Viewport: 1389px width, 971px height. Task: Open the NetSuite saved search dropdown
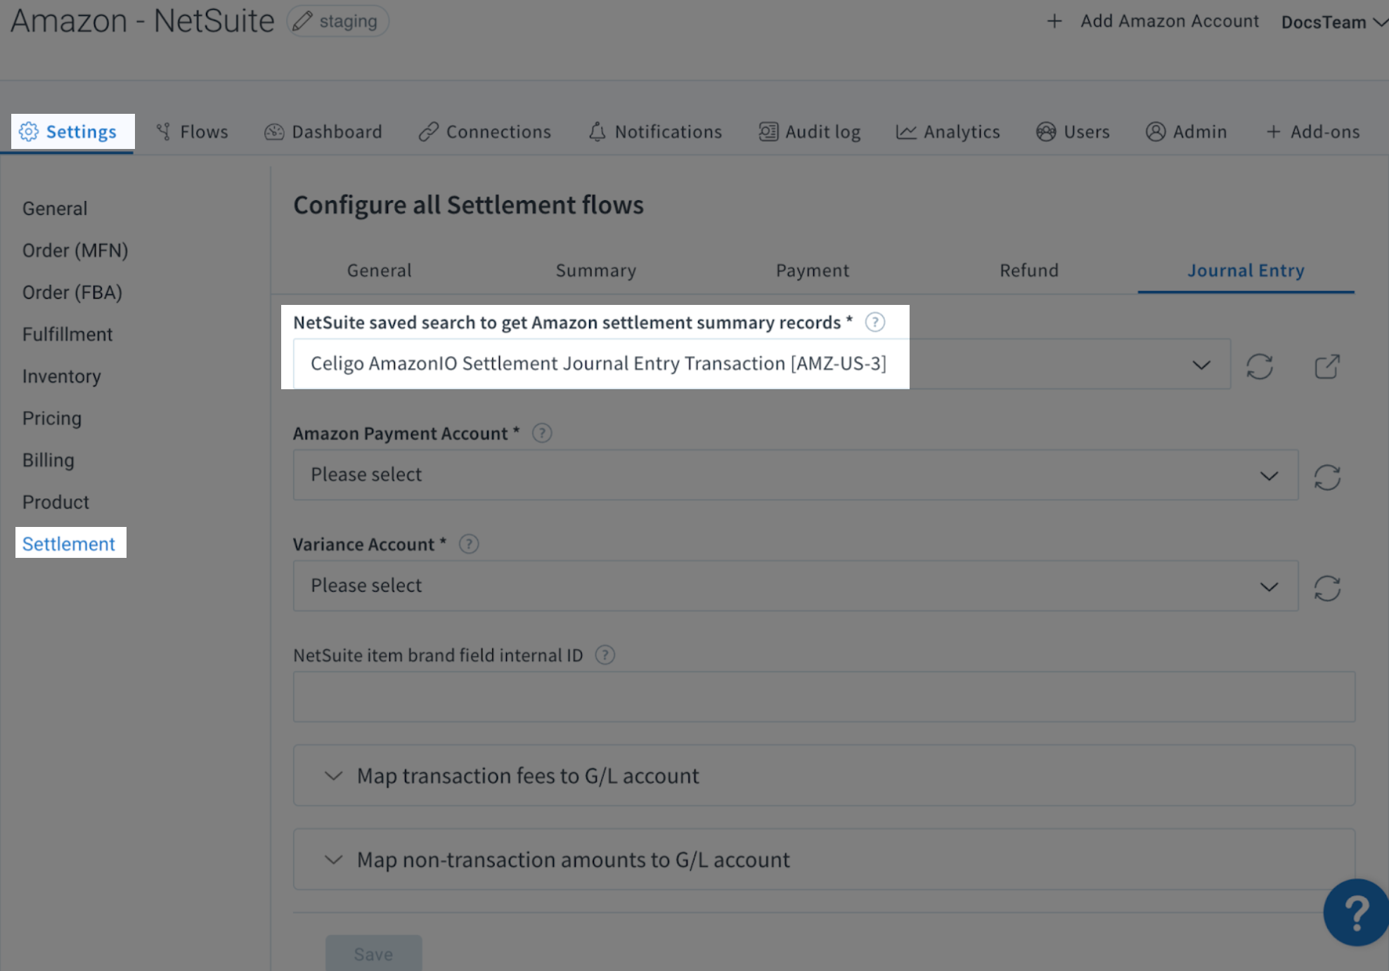pyautogui.click(x=761, y=364)
